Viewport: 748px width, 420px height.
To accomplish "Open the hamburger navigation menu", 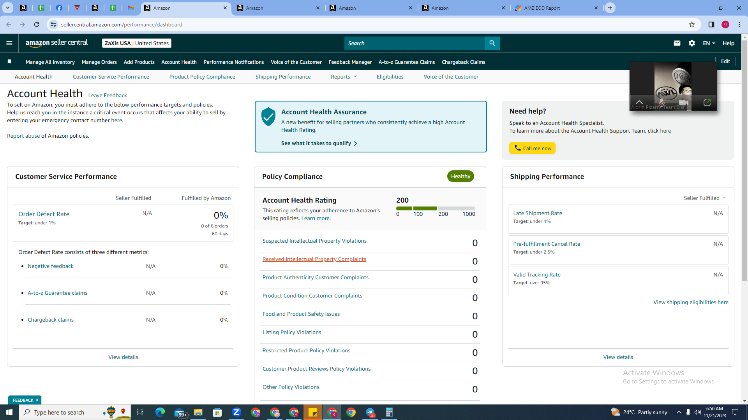I will (x=9, y=43).
